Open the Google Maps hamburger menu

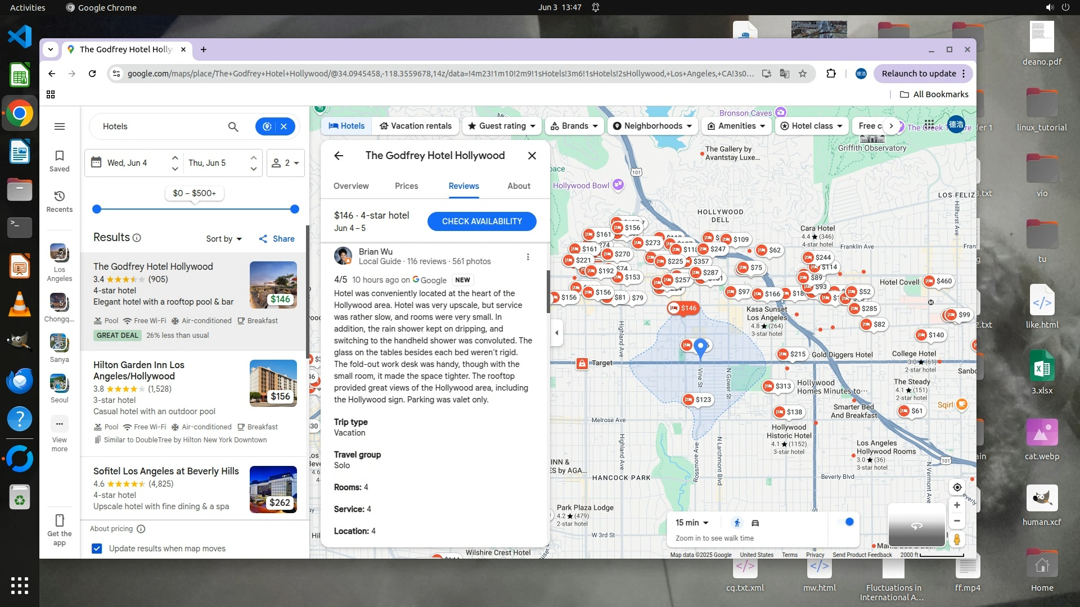(60, 126)
